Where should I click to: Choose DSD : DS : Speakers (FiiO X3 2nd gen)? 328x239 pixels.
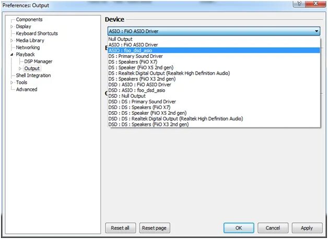tap(214, 125)
